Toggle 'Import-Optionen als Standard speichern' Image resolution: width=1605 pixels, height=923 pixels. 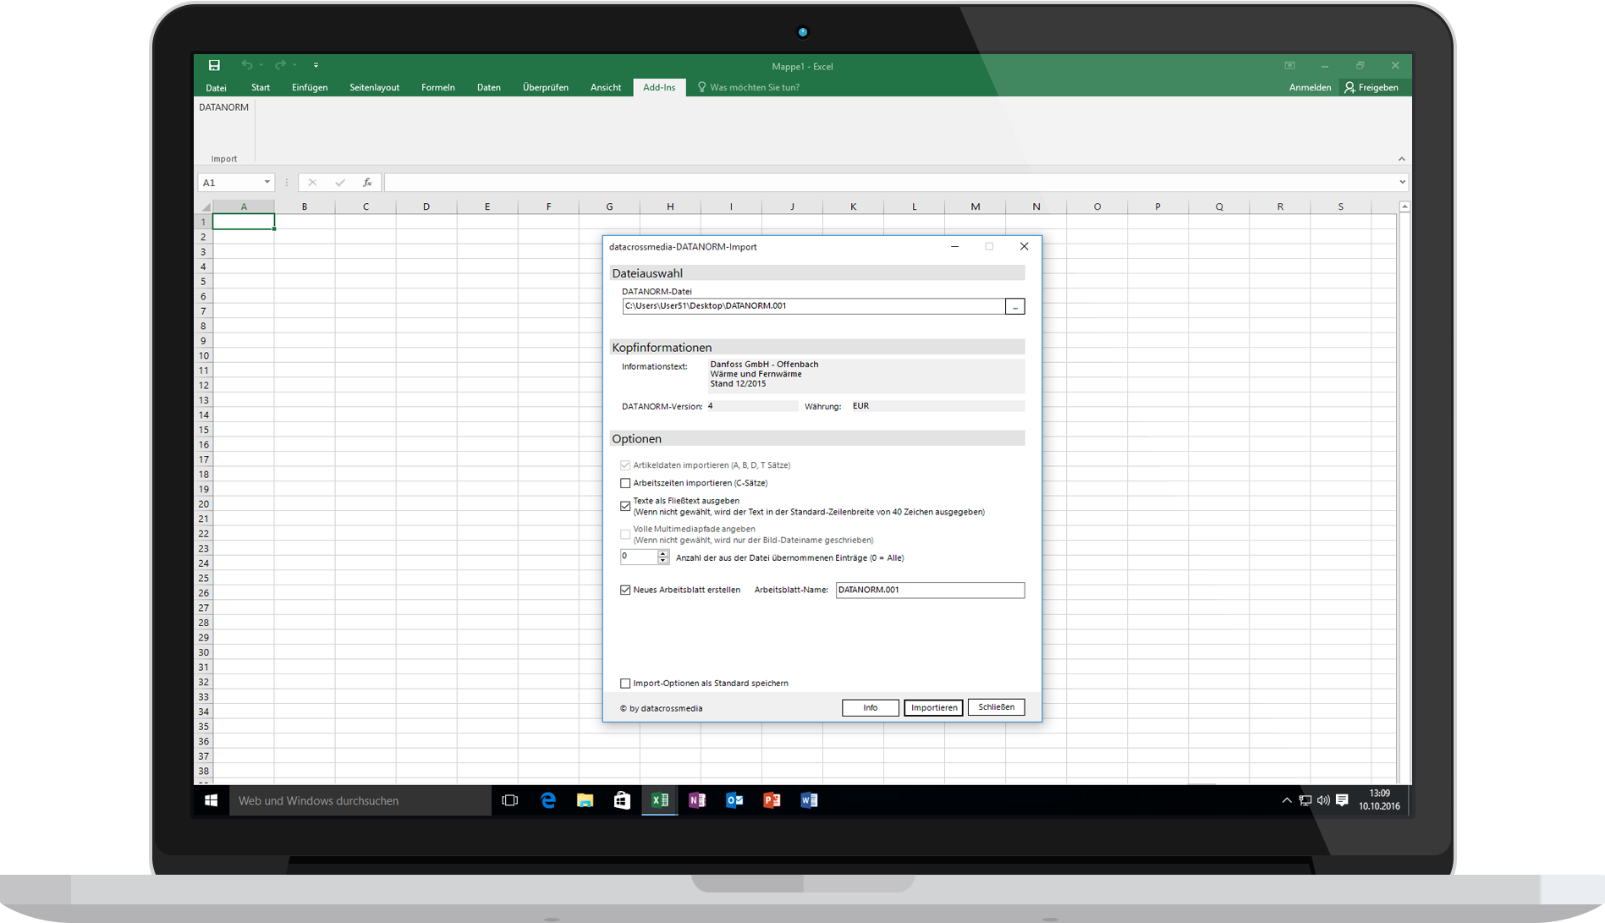click(625, 683)
